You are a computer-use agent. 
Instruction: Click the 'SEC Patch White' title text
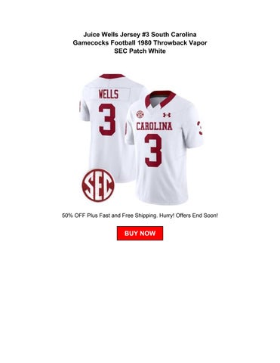140,51
